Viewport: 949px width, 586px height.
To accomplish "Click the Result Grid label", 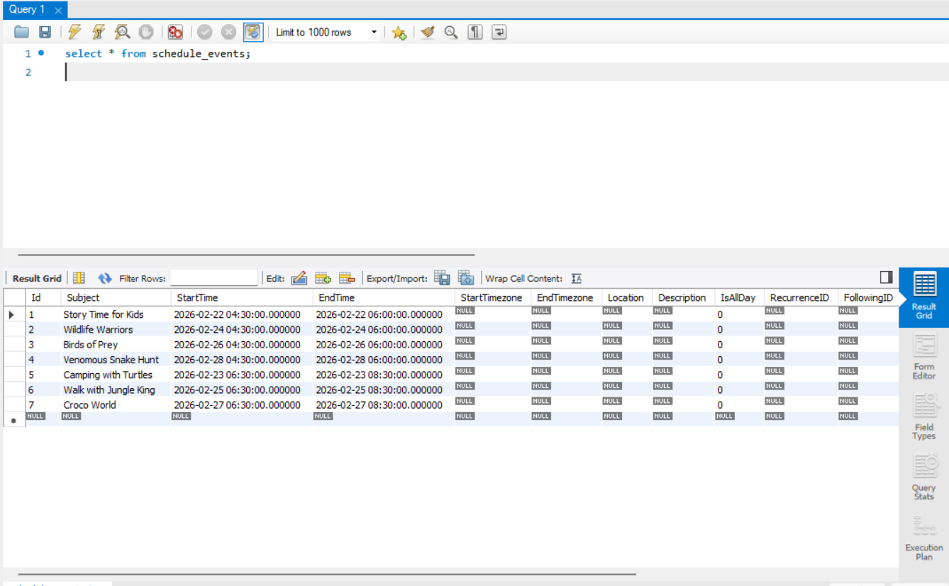I will tap(37, 278).
